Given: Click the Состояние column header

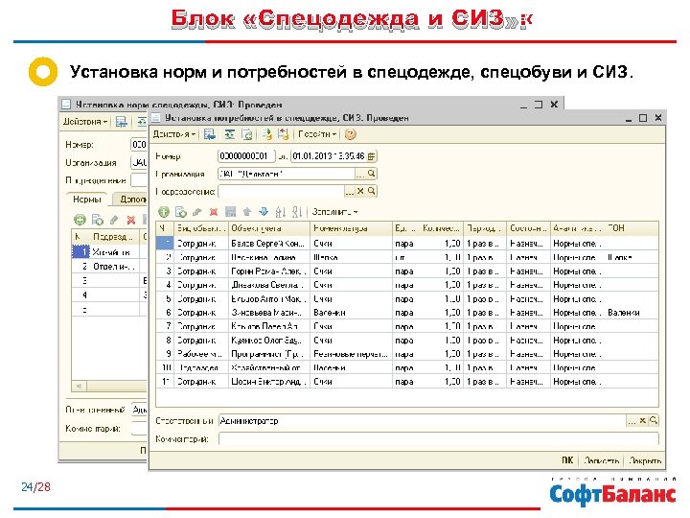Looking at the screenshot, I should (528, 228).
